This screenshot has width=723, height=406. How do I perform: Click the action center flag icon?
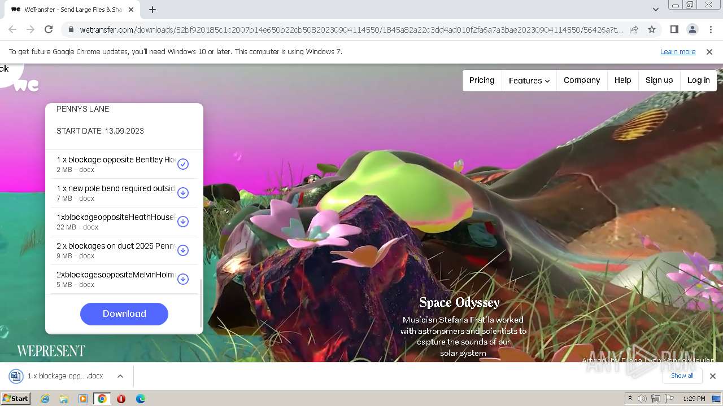point(669,399)
